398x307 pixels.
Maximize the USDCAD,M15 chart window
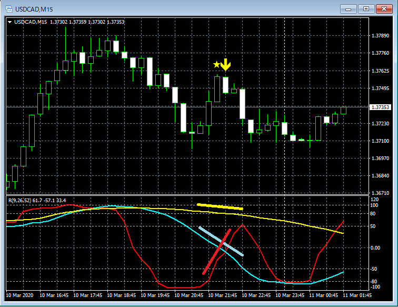[366, 9]
